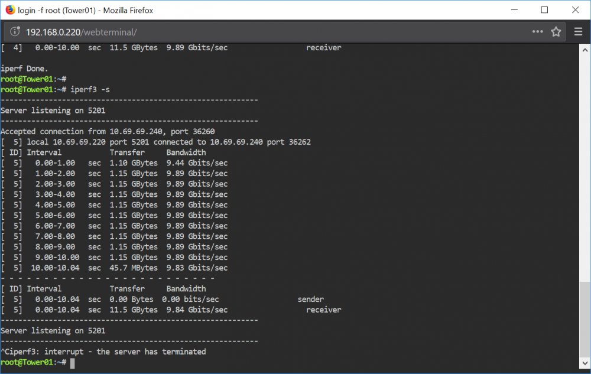Image resolution: width=591 pixels, height=374 pixels.
Task: Click the vertical scrollbar thumb
Action: click(x=584, y=318)
